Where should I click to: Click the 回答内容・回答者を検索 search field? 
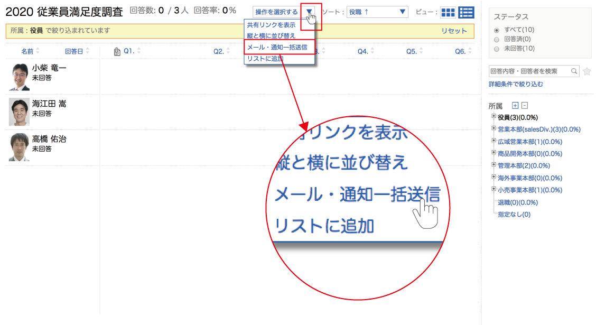coord(529,71)
